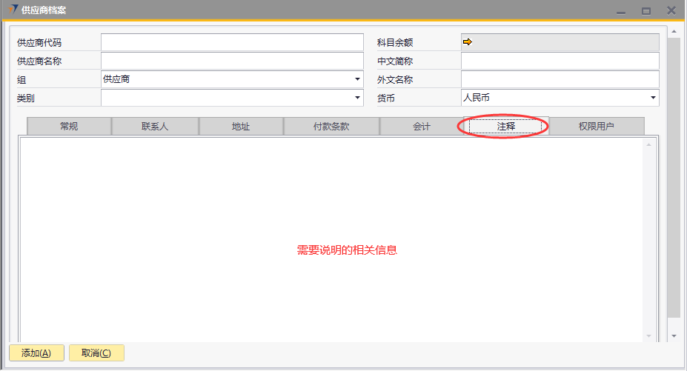Switch to the 常规 tab
Image resolution: width=687 pixels, height=371 pixels.
(x=69, y=127)
